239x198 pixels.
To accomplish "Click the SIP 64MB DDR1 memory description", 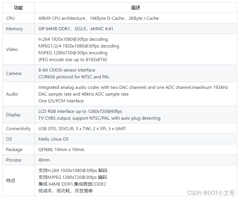I will click(76, 29).
